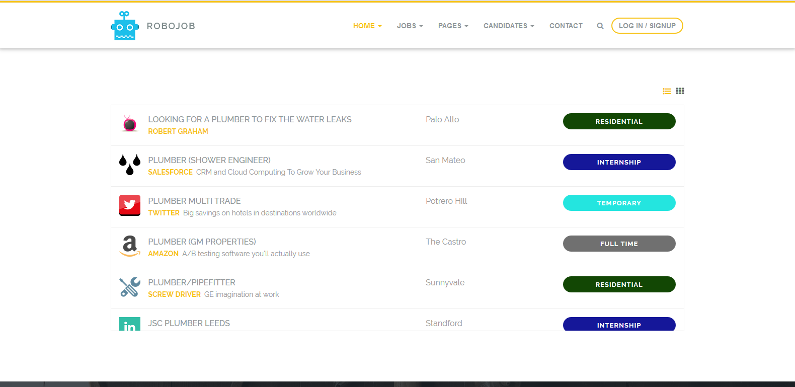This screenshot has width=795, height=387.
Task: Click the Screw Driver tools logo
Action: [130, 287]
